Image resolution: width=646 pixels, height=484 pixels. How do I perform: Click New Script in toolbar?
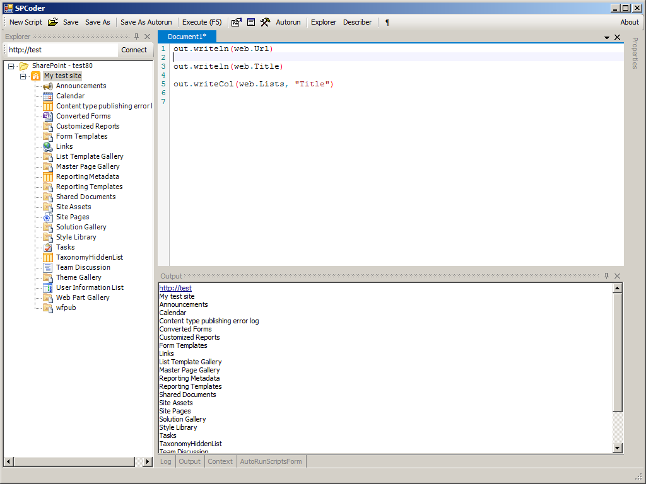point(25,22)
